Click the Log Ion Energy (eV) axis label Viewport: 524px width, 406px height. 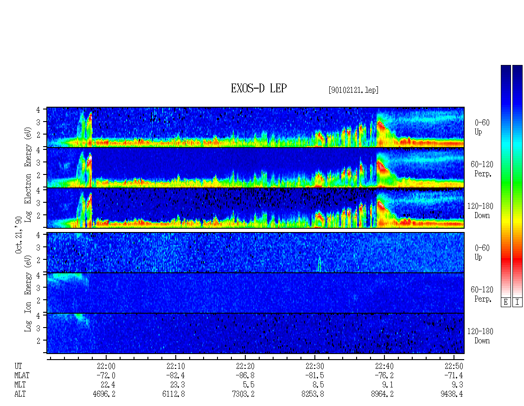28,293
